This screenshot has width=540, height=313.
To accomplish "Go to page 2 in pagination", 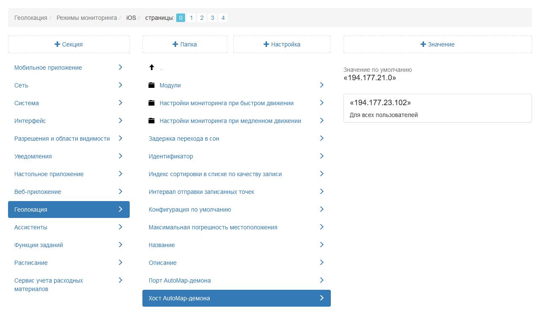I will point(202,18).
